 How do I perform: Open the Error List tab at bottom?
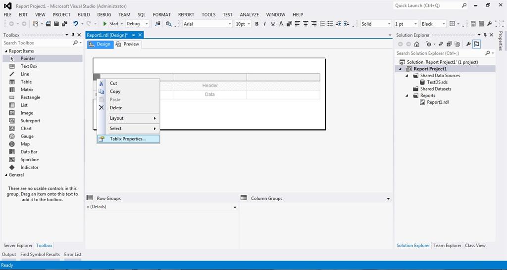click(73, 255)
